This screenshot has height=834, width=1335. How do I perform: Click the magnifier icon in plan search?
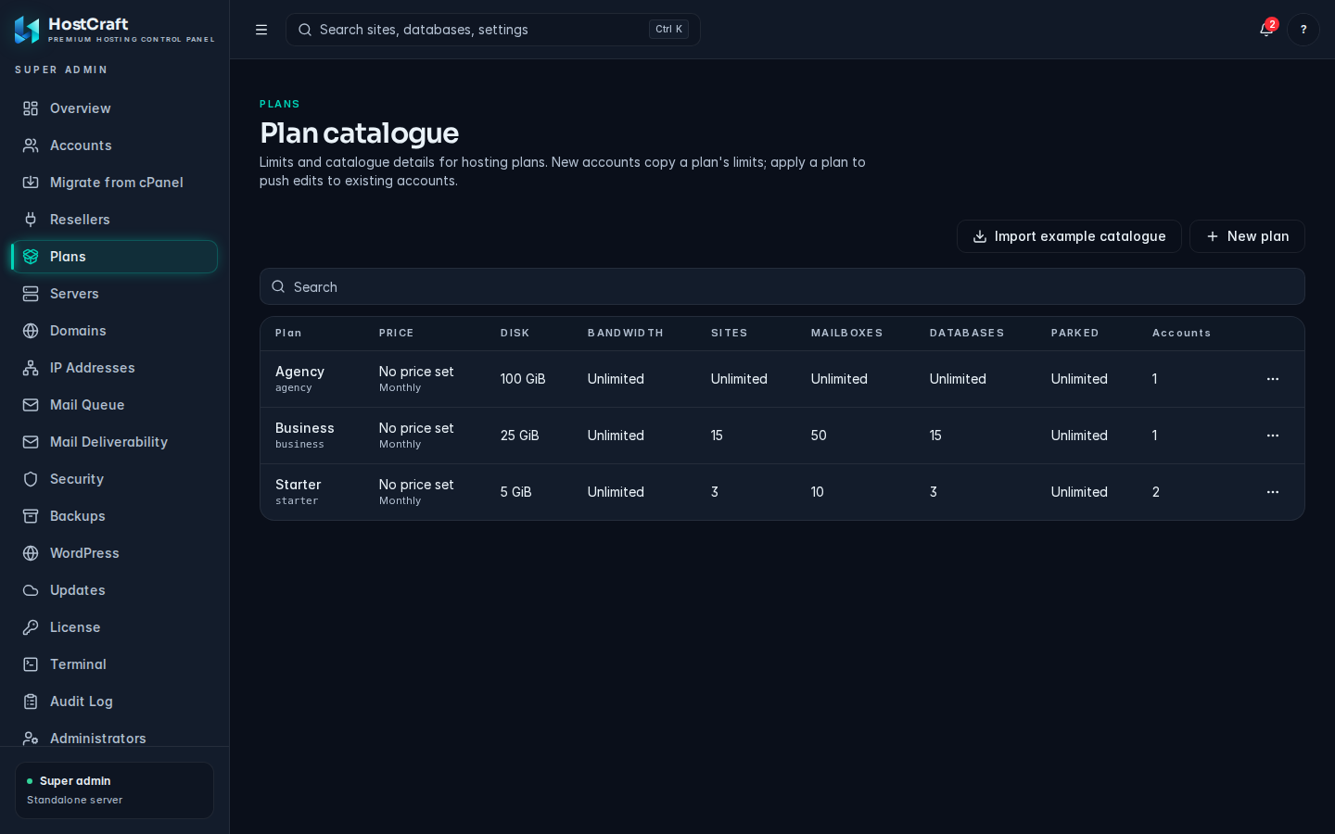(278, 286)
